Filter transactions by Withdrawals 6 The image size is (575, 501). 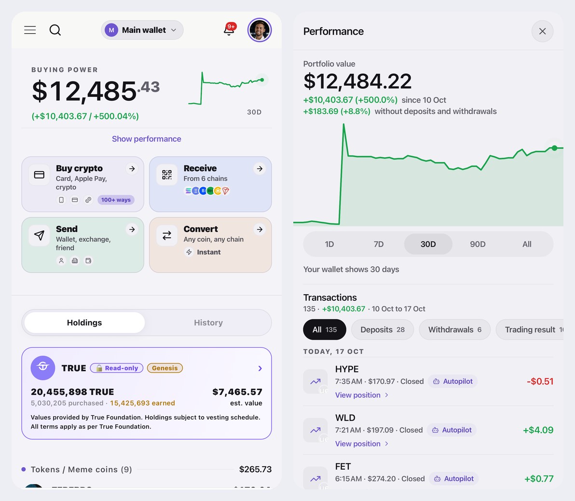click(455, 329)
